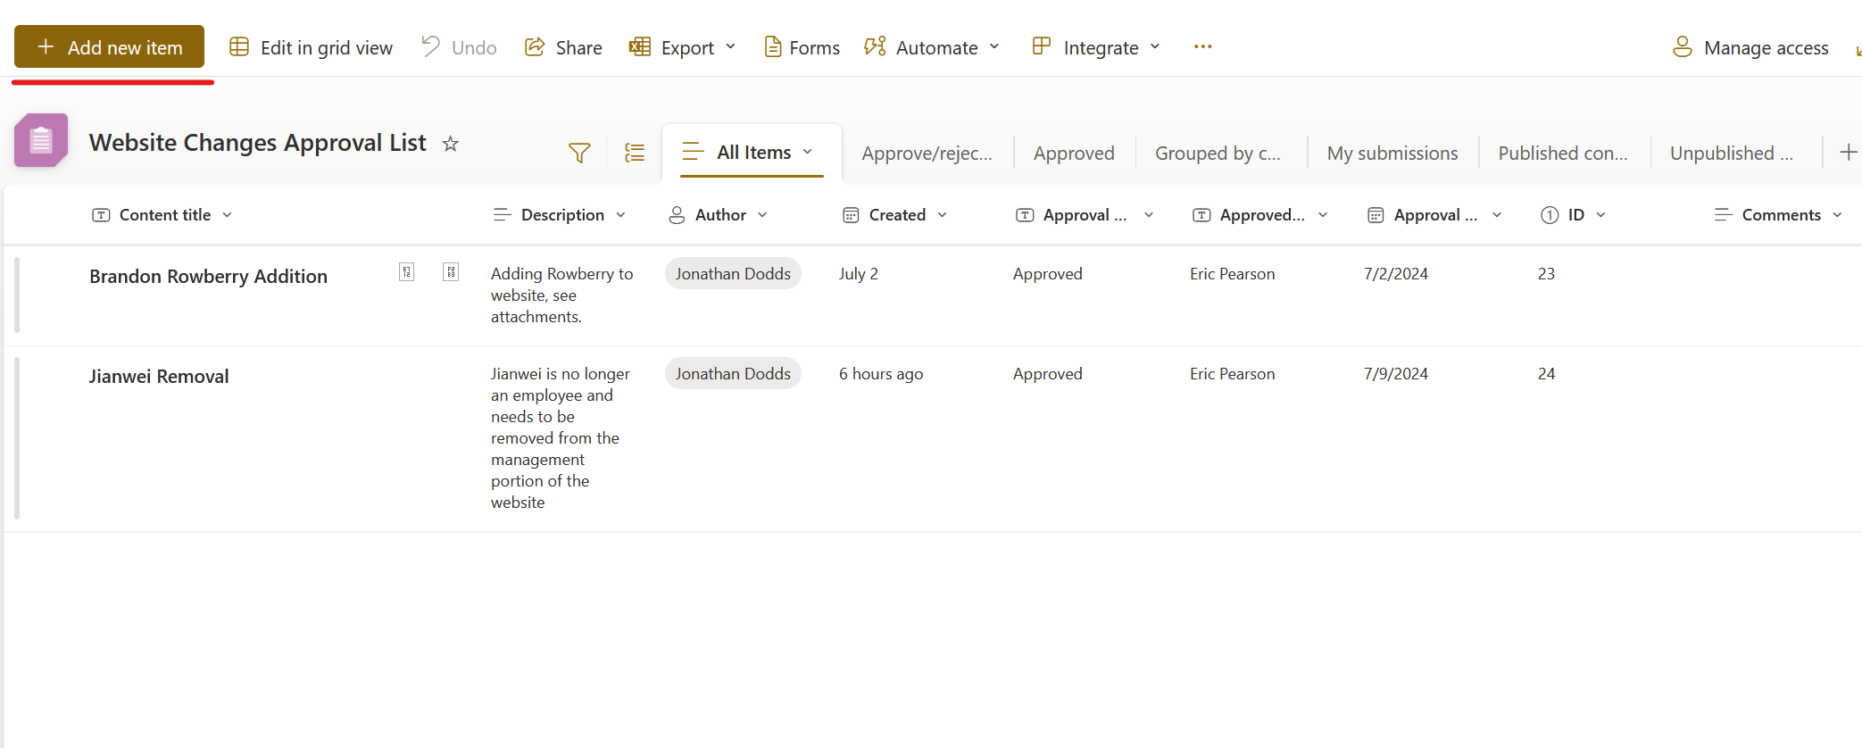This screenshot has height=748, width=1862.
Task: Switch to the Approved view tab
Action: click(1074, 154)
